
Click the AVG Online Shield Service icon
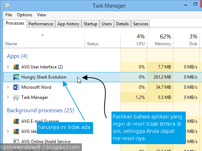pyautogui.click(x=16, y=141)
